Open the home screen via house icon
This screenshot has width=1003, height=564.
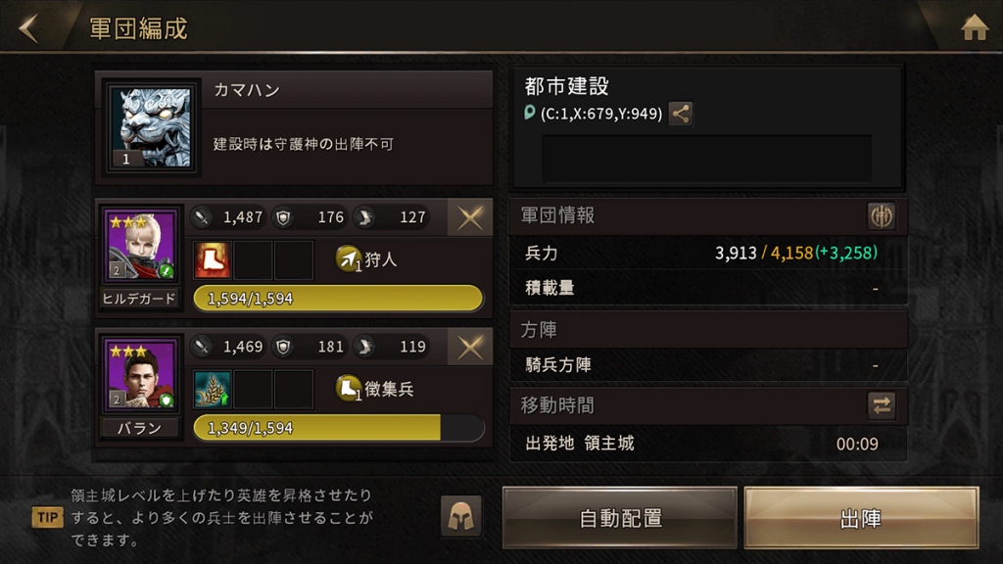[x=975, y=27]
